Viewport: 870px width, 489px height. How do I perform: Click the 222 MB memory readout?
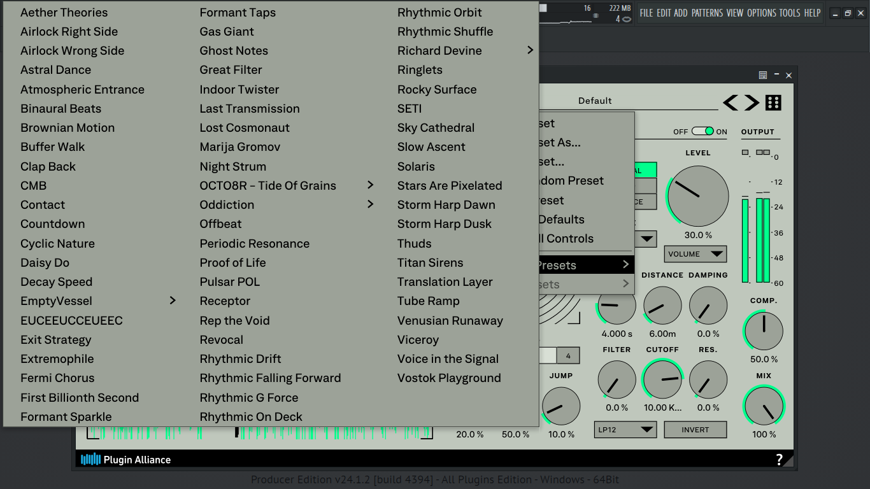(x=620, y=8)
